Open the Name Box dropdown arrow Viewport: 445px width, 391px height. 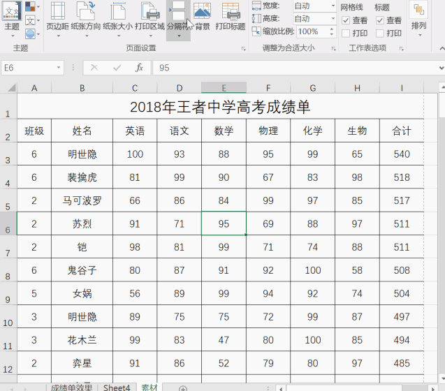[59, 68]
